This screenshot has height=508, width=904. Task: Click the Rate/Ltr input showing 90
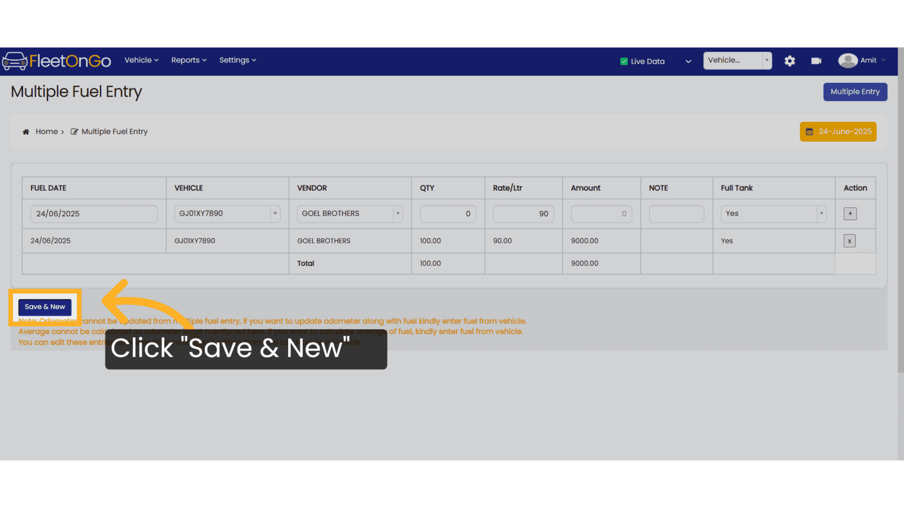coord(523,214)
